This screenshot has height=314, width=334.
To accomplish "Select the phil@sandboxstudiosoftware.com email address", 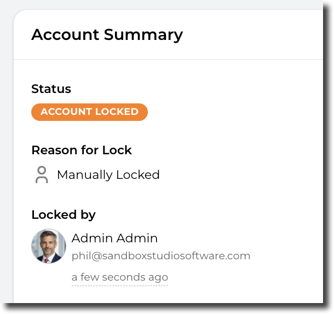I will click(160, 256).
